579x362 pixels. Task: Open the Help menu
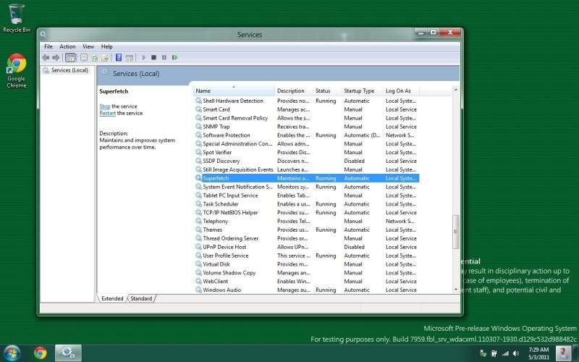(x=106, y=46)
